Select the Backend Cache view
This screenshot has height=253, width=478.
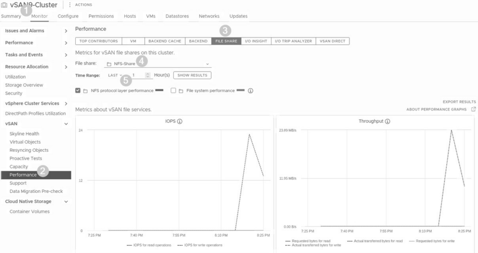coord(165,41)
